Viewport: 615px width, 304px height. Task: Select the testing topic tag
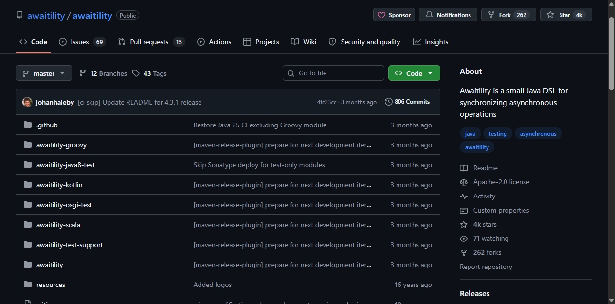click(x=498, y=134)
